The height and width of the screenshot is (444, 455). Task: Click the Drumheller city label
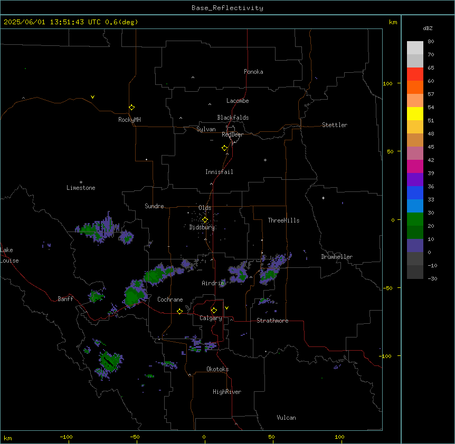pyautogui.click(x=337, y=257)
